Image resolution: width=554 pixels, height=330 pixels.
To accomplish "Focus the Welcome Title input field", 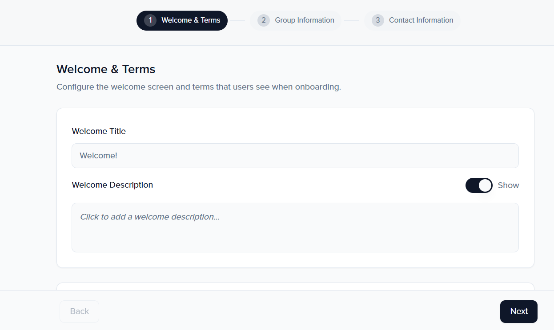I will pyautogui.click(x=295, y=156).
